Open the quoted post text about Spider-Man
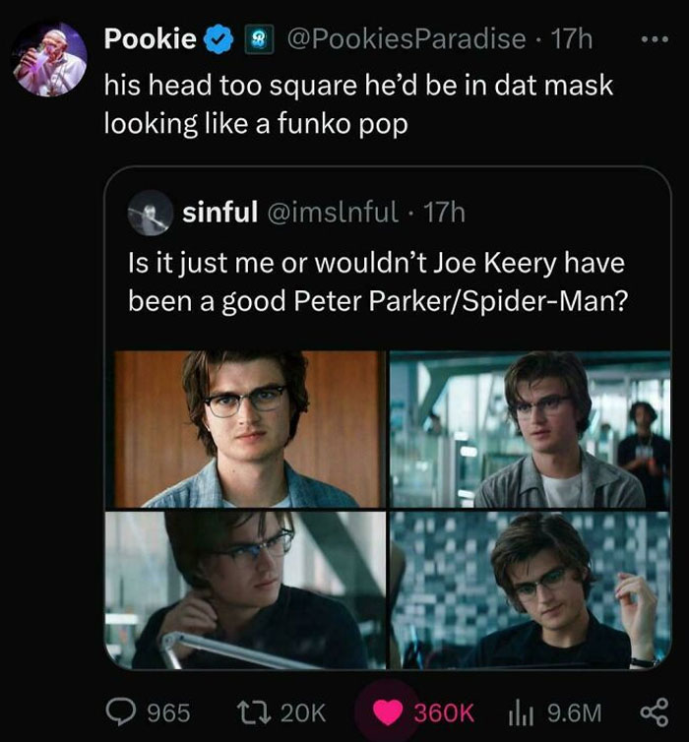 [x=378, y=281]
